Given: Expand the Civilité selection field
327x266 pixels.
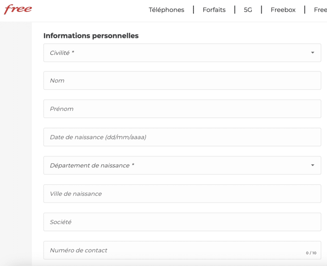Looking at the screenshot, I should point(179,53).
